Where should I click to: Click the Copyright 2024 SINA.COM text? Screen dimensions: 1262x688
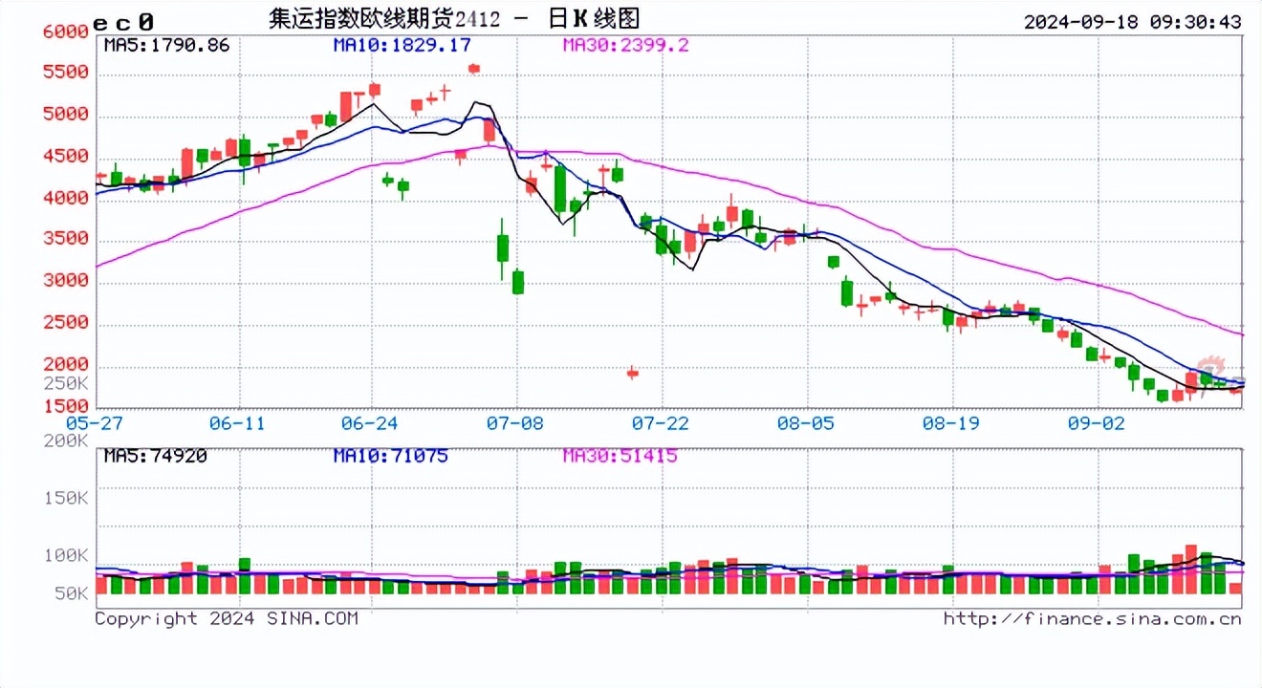pos(227,619)
